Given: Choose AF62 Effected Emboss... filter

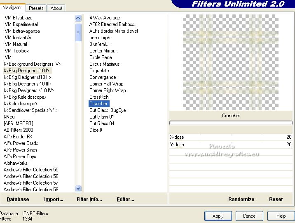Looking at the screenshot, I should [113, 24].
